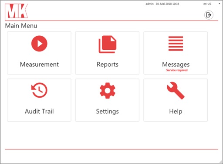
Task: Open the Help tile label
Action: point(176,112)
